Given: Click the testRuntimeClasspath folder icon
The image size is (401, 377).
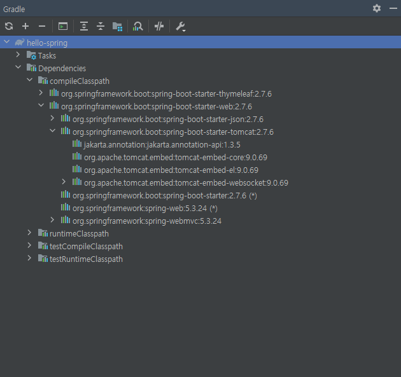Looking at the screenshot, I should pos(43,258).
